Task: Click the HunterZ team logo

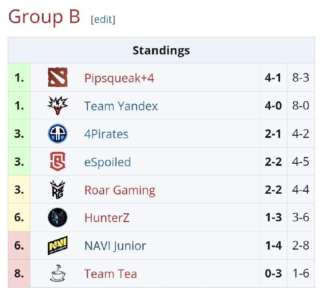Action: point(58,218)
